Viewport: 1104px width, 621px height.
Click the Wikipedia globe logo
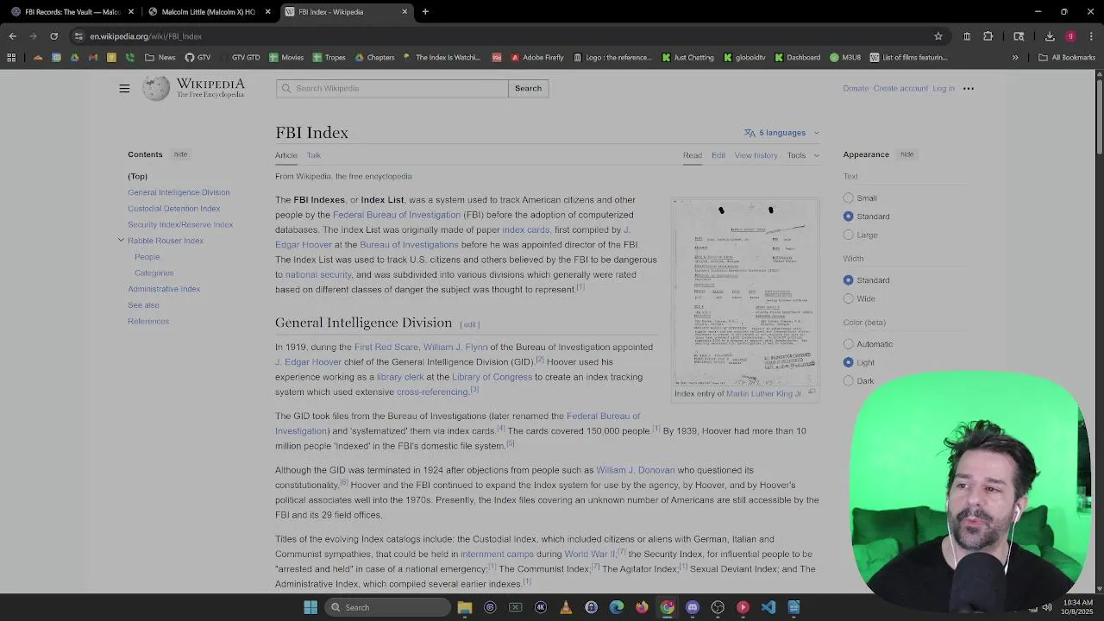tap(156, 88)
